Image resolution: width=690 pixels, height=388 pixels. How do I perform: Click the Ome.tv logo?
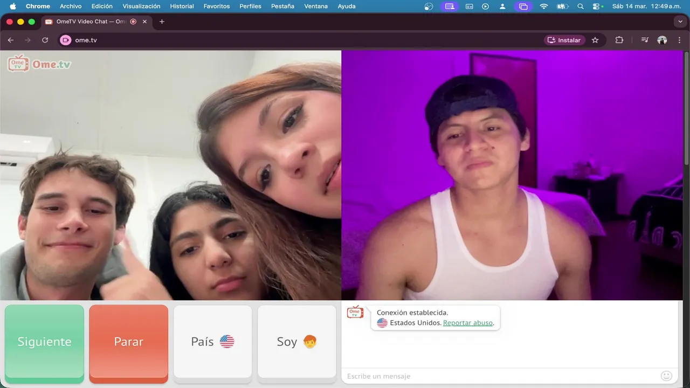[39, 64]
